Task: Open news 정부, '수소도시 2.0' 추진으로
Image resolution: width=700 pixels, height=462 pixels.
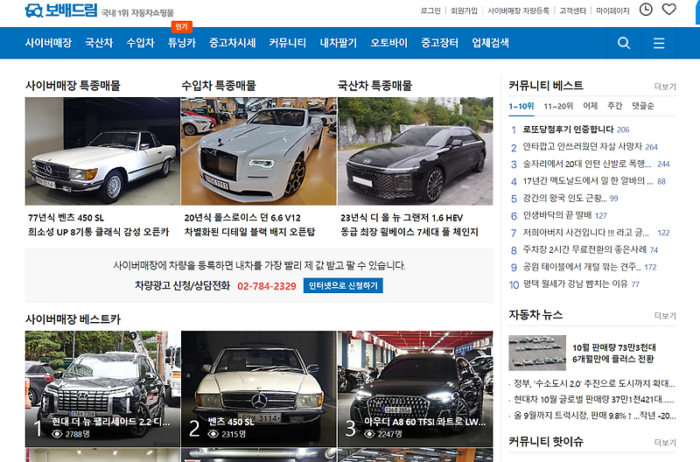Action: point(594,383)
